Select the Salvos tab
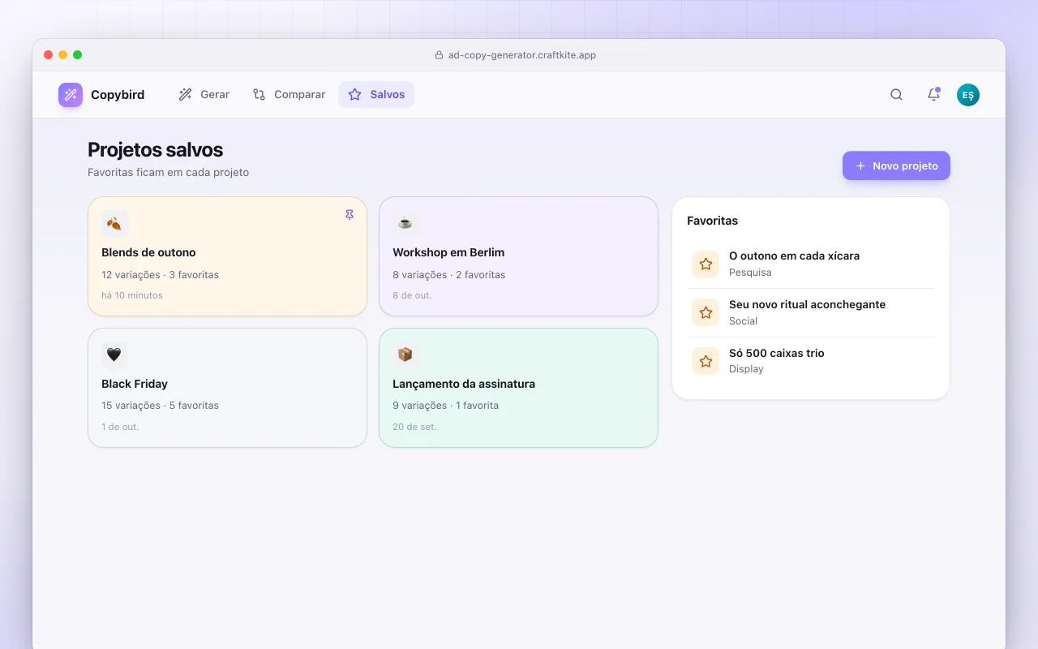The width and height of the screenshot is (1038, 649). point(376,95)
